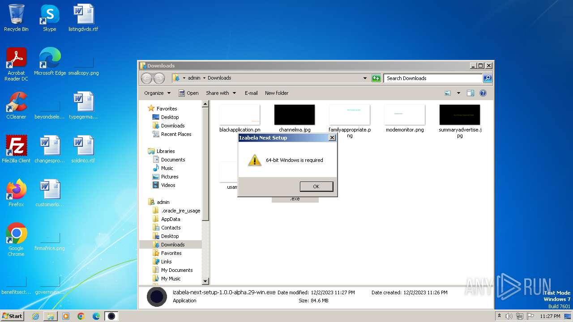This screenshot has height=322, width=573.
Task: Open Internet Explorer from taskbar
Action: point(35,316)
